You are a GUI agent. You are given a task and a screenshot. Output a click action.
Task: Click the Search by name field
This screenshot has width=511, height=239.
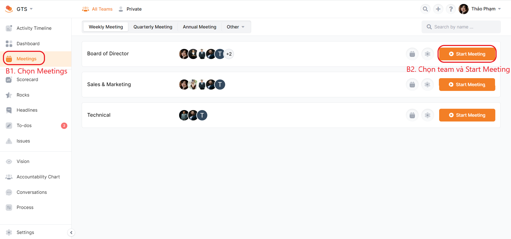[x=463, y=27]
